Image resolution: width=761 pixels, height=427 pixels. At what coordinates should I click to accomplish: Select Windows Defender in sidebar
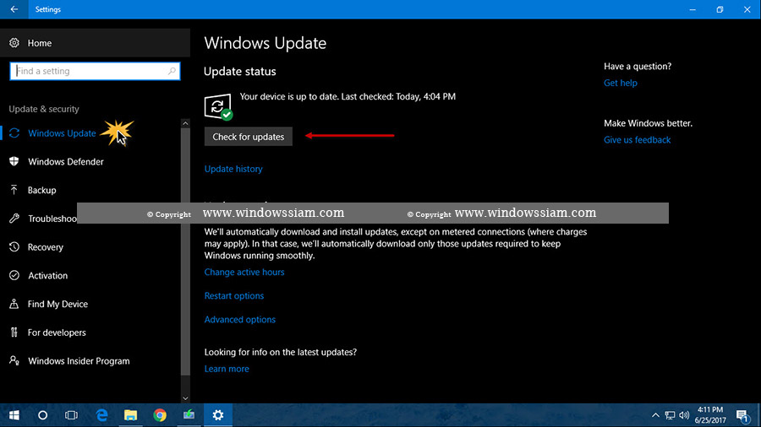click(x=65, y=162)
